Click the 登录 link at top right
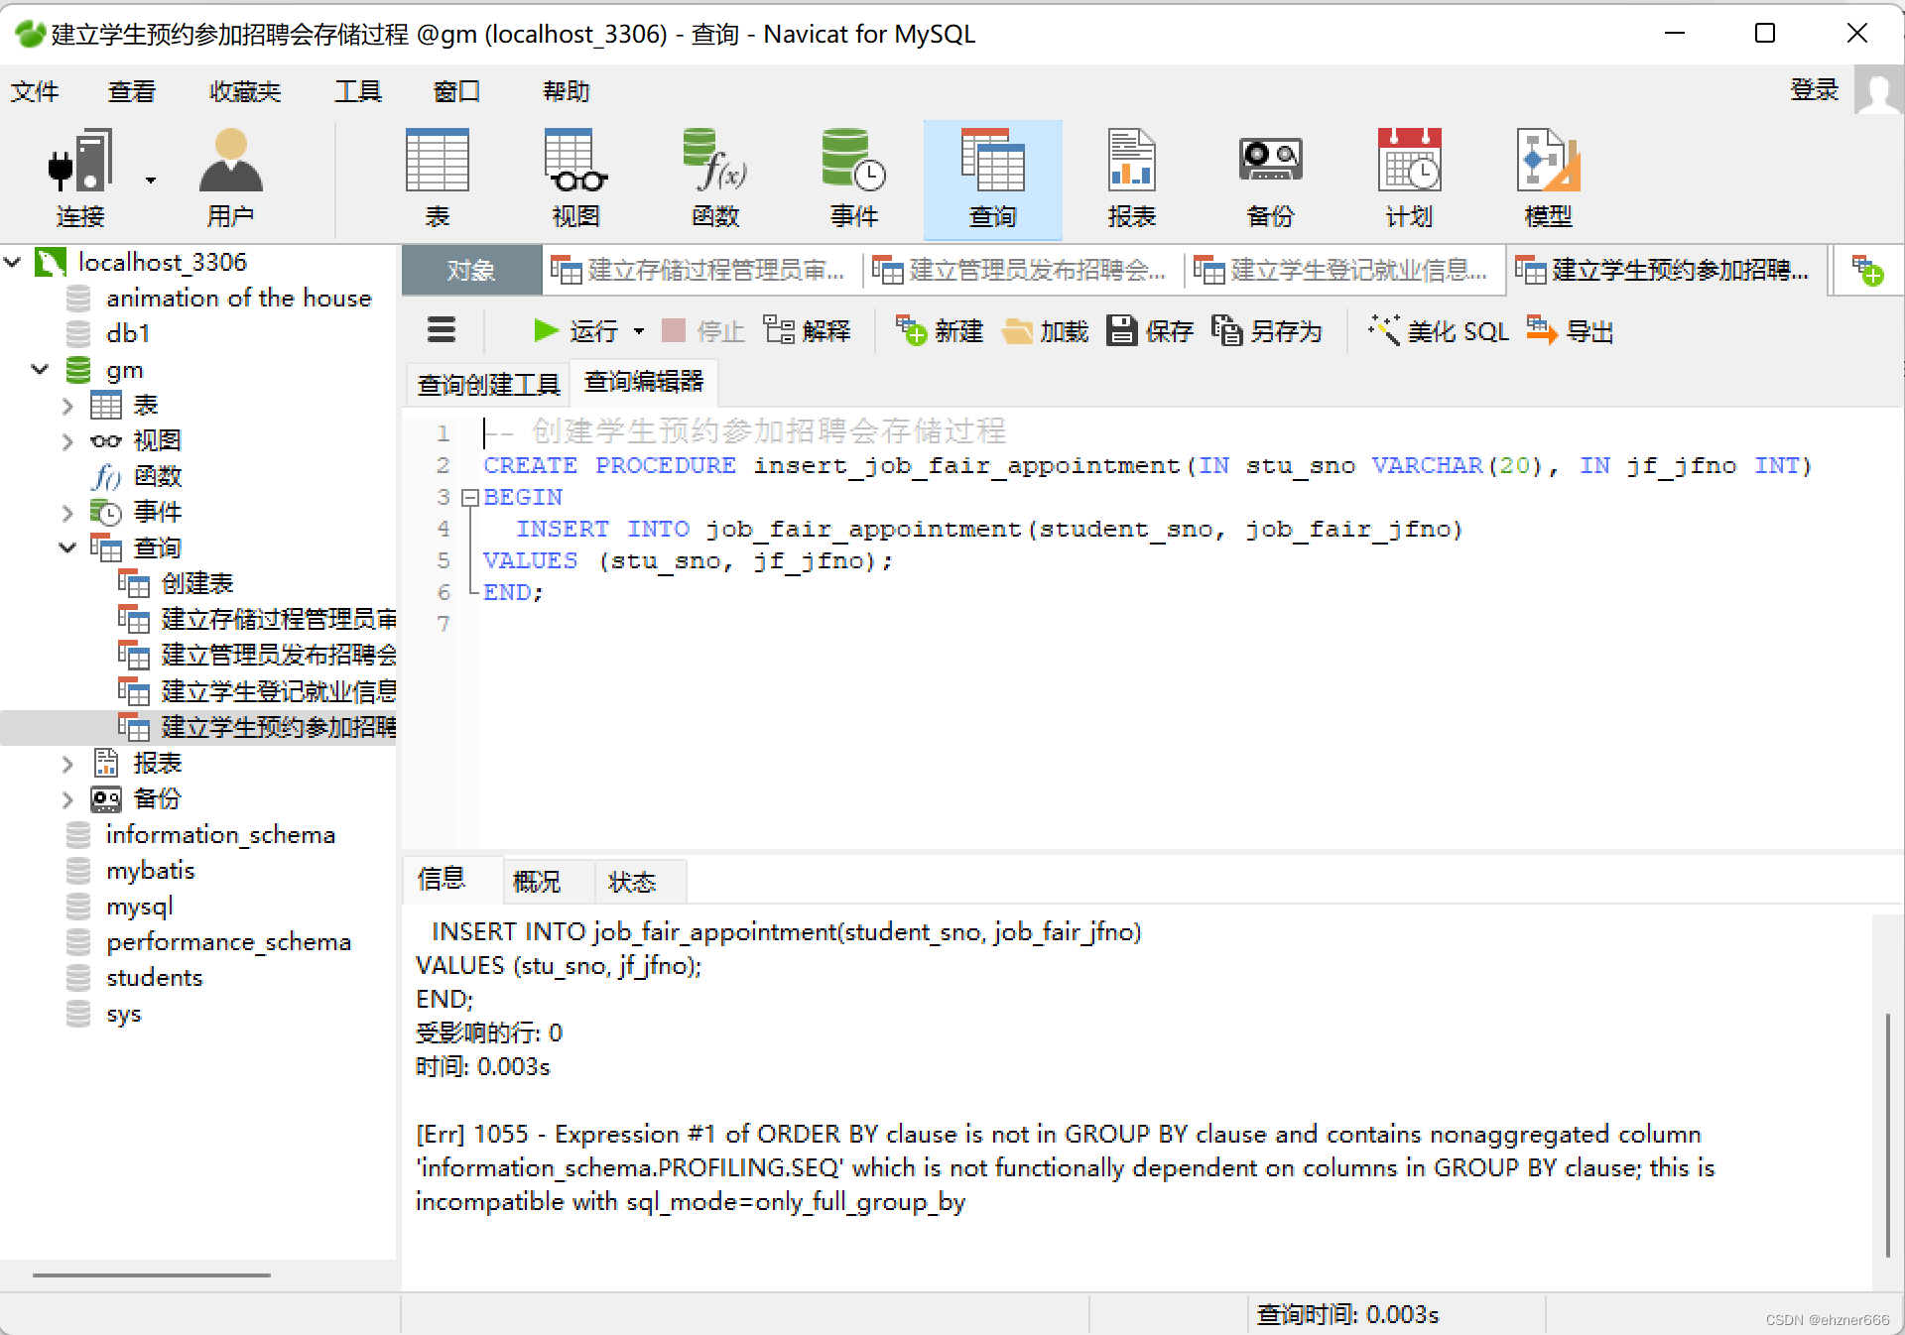The width and height of the screenshot is (1905, 1335). pyautogui.click(x=1815, y=90)
